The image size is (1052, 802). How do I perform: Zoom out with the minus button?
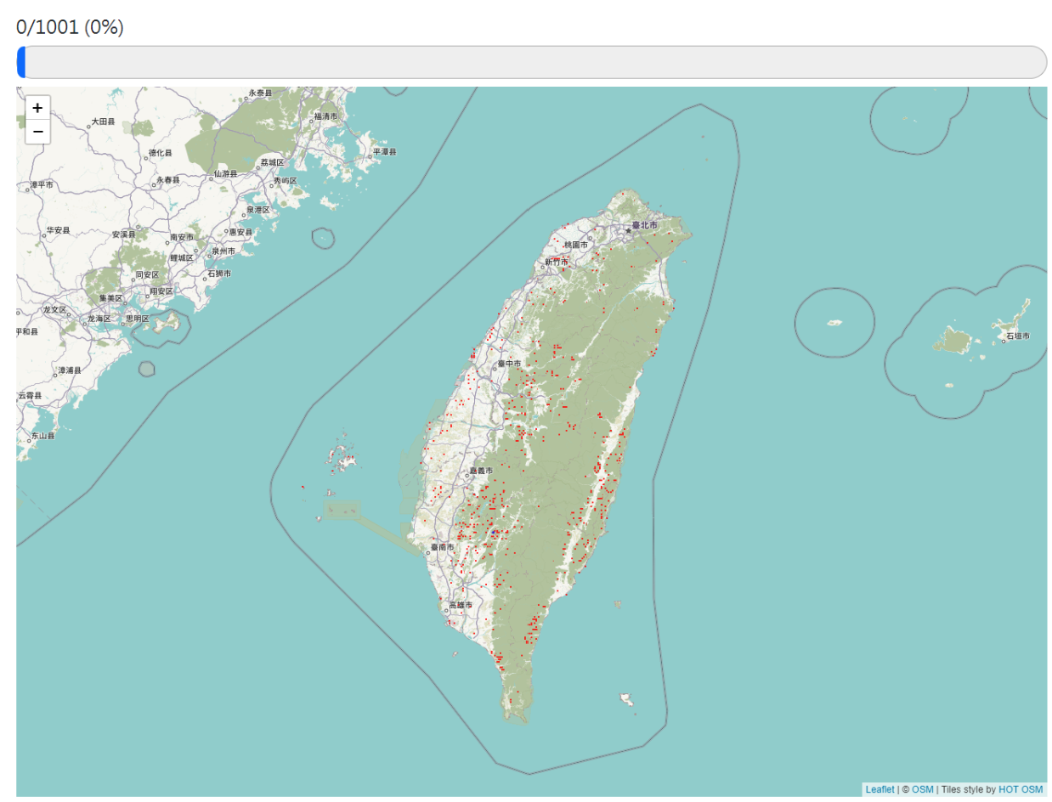(x=37, y=132)
